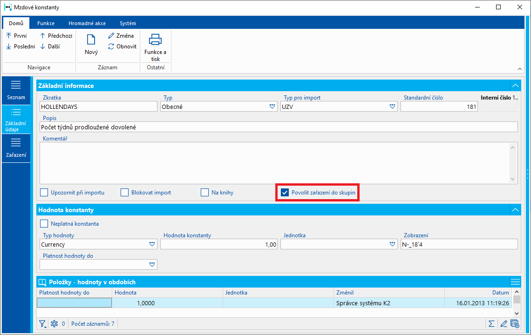
Task: Click the Popis description field
Action: pyautogui.click(x=279, y=127)
